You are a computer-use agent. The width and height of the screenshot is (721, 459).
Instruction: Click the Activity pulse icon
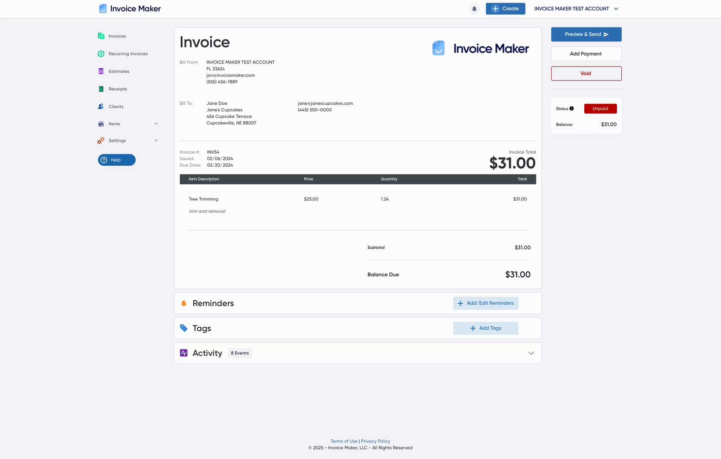184,353
